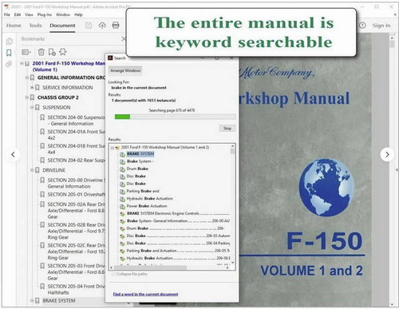399x309 pixels.
Task: Click result icon beside Hydraulic Brake Actuation
Action: pos(122,199)
